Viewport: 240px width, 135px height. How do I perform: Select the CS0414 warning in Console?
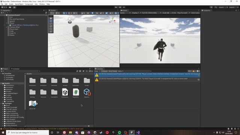147,79
